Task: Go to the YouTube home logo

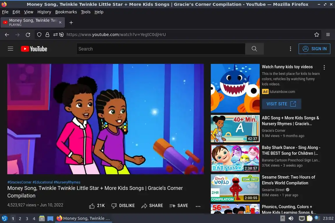Action: [34, 49]
